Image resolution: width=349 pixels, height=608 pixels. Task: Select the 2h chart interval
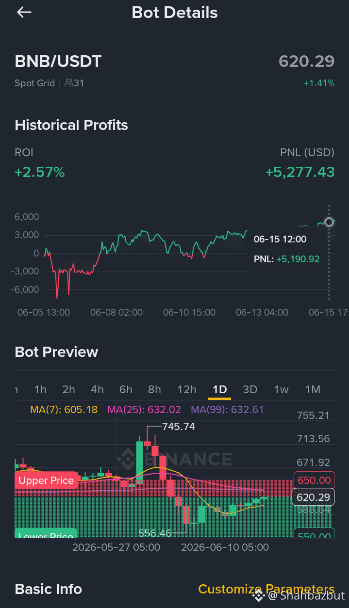click(x=69, y=389)
